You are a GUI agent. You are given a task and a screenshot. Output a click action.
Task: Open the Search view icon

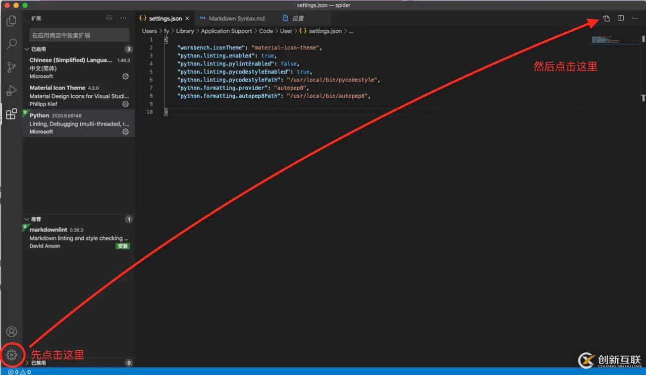click(11, 44)
